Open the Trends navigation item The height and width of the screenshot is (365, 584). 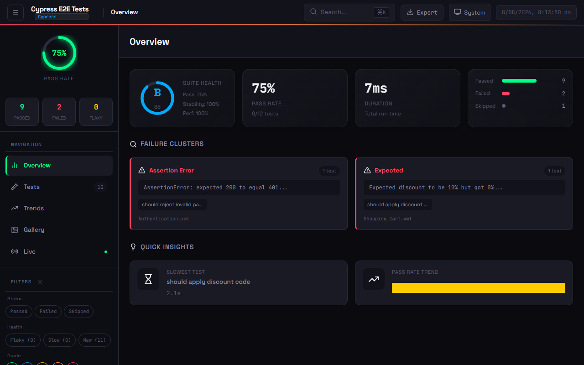click(59, 209)
